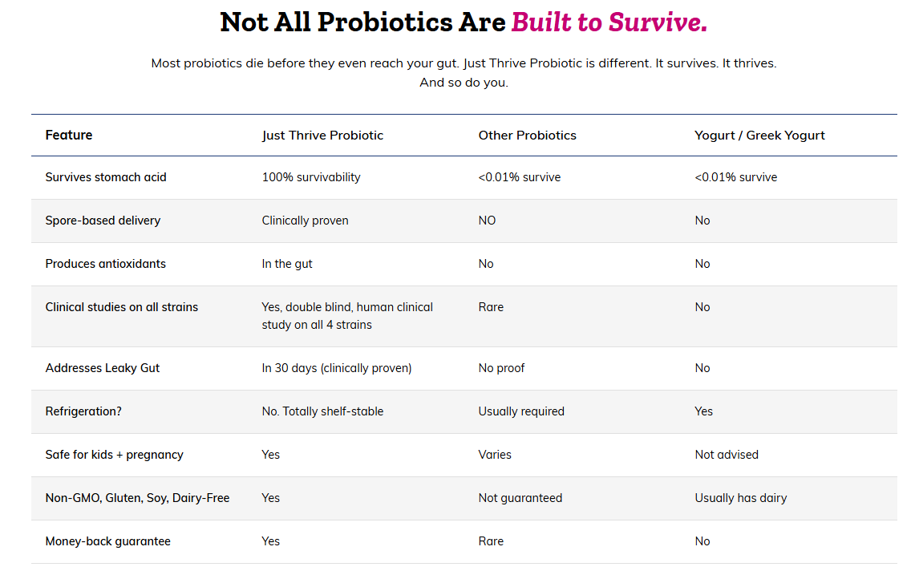Image resolution: width=919 pixels, height=575 pixels.
Task: Click 'No. Totally shelf-stable' cell
Action: 322,411
